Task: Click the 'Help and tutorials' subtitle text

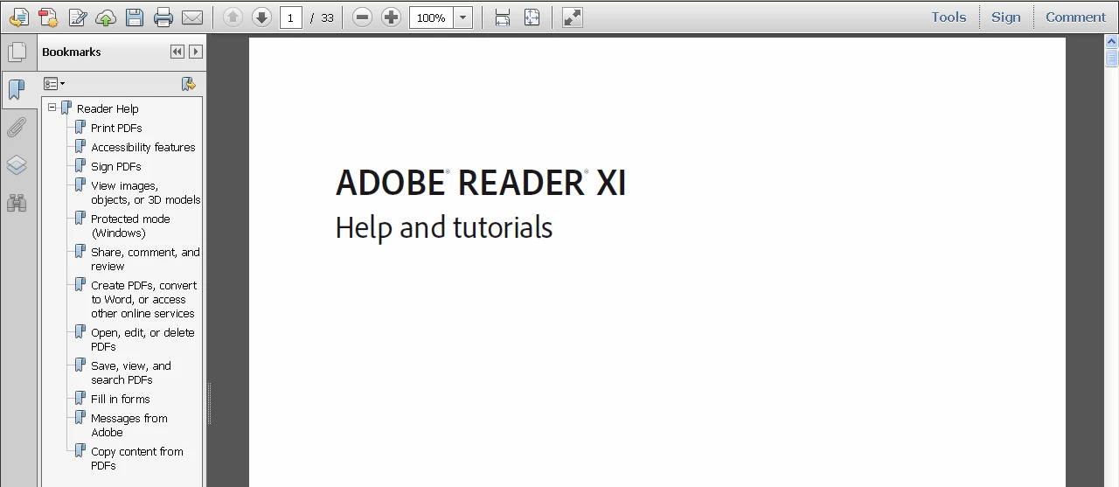Action: [x=444, y=228]
